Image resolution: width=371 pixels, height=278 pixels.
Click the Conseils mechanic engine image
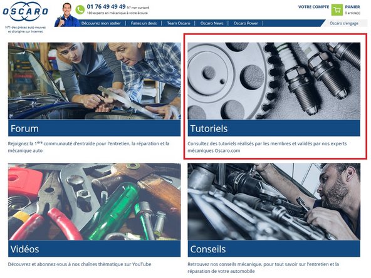[274, 202]
